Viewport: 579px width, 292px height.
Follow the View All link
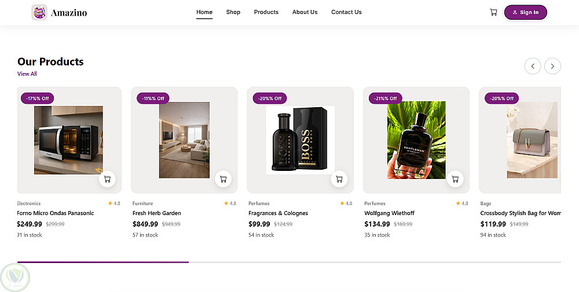[27, 74]
